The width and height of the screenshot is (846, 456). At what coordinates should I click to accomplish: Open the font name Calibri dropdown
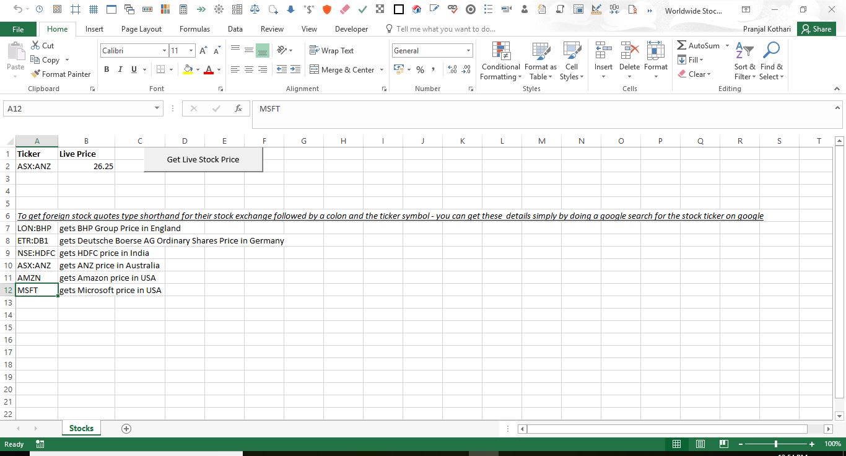pyautogui.click(x=164, y=51)
